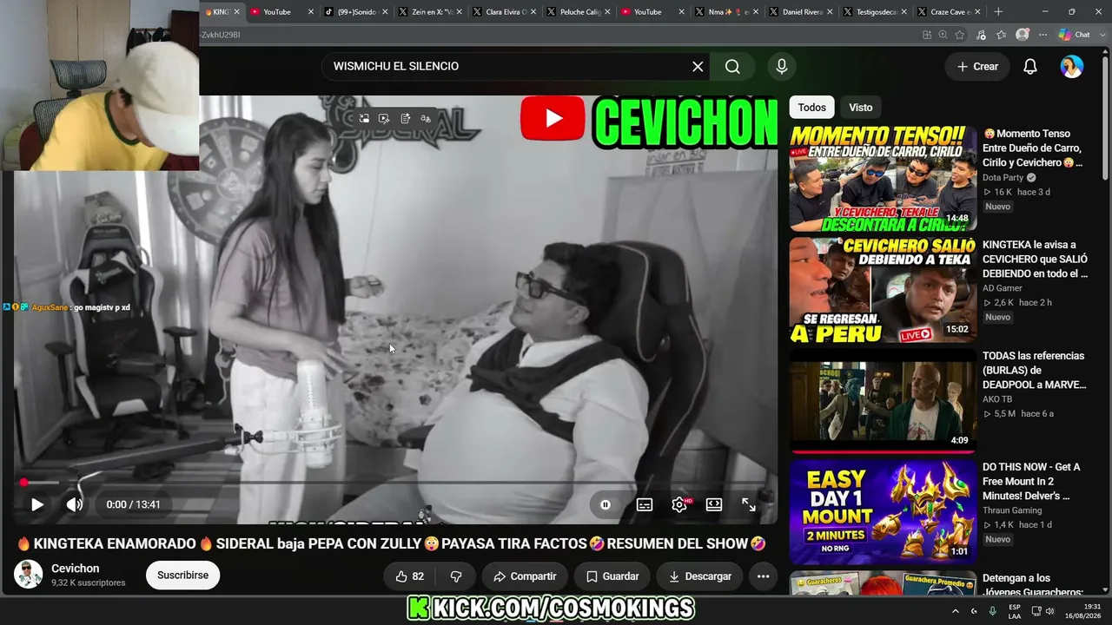This screenshot has height=625, width=1112.
Task: Click the magnifying glass search button
Action: [x=732, y=66]
